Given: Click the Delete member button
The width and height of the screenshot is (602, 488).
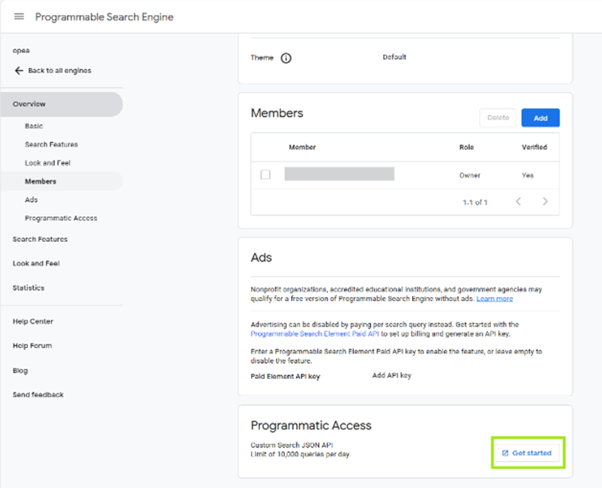Looking at the screenshot, I should pyautogui.click(x=498, y=118).
